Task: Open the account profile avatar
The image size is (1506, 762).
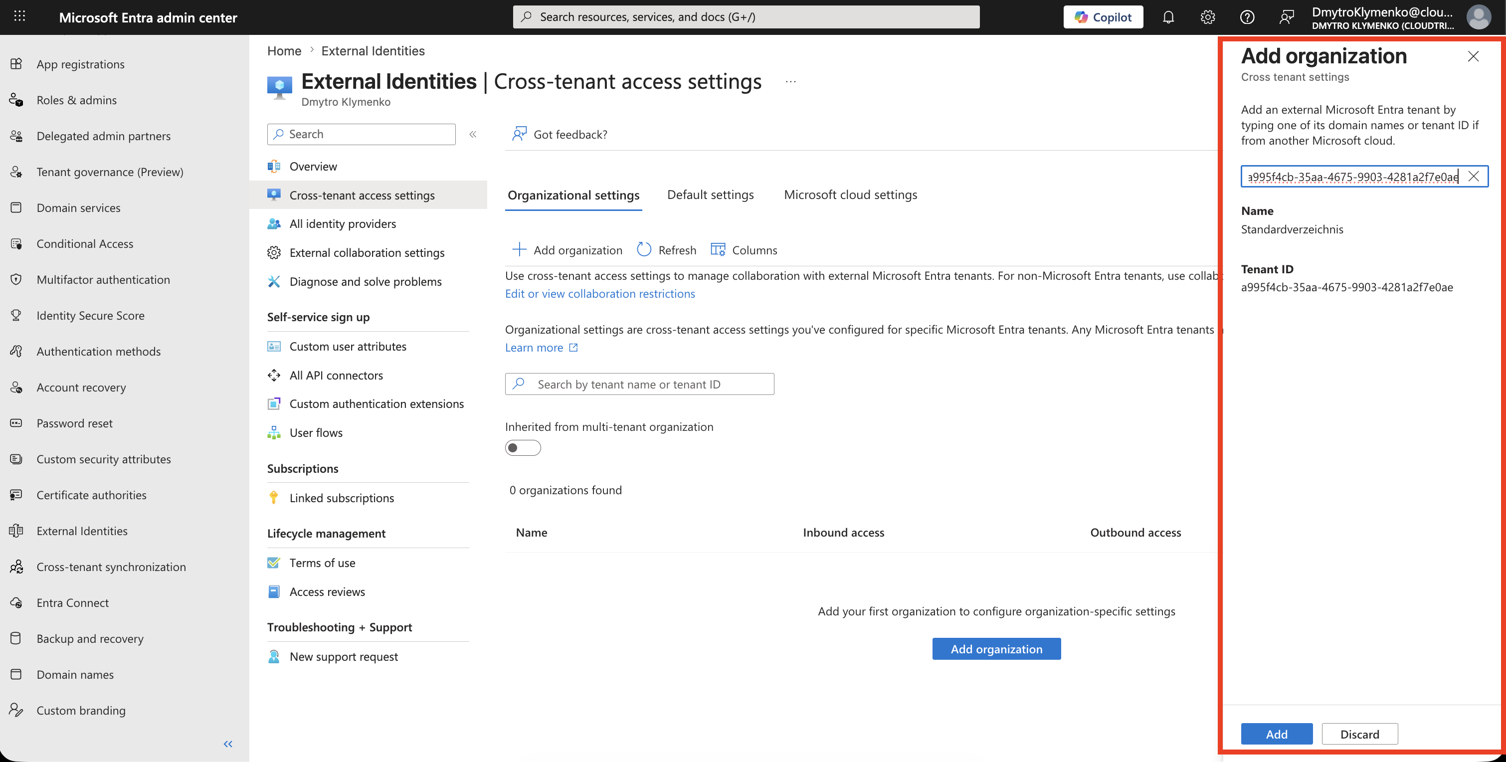Action: pyautogui.click(x=1479, y=17)
